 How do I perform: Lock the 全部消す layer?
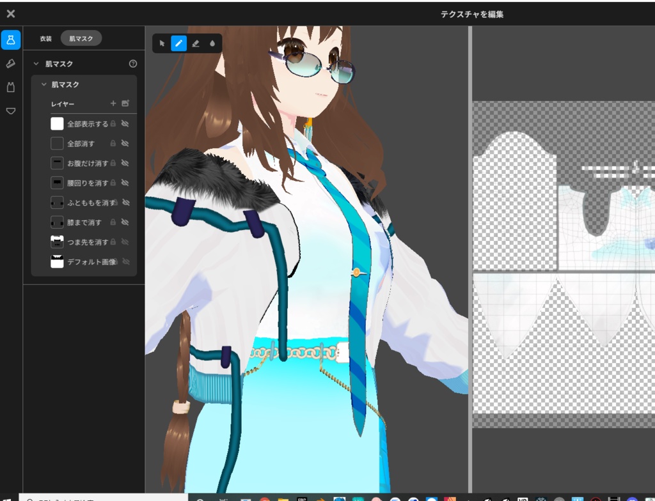[113, 143]
